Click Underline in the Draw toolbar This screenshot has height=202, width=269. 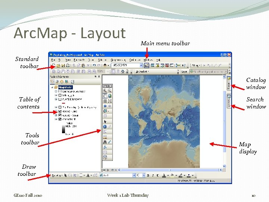(x=158, y=175)
